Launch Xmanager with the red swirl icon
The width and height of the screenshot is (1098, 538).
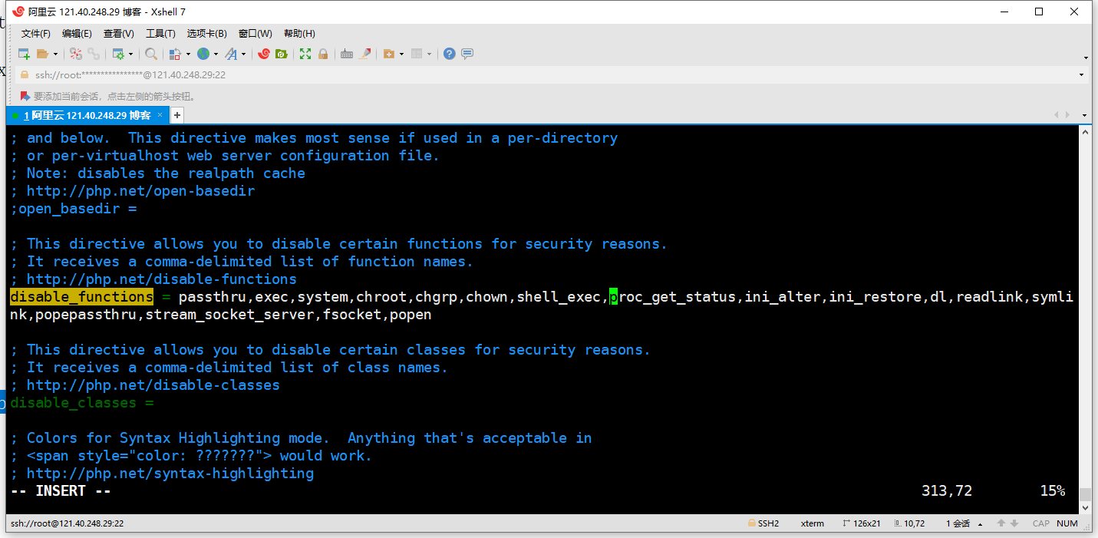click(264, 54)
